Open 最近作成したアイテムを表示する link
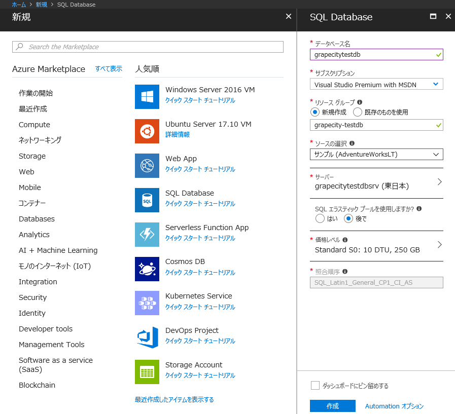 tap(174, 399)
